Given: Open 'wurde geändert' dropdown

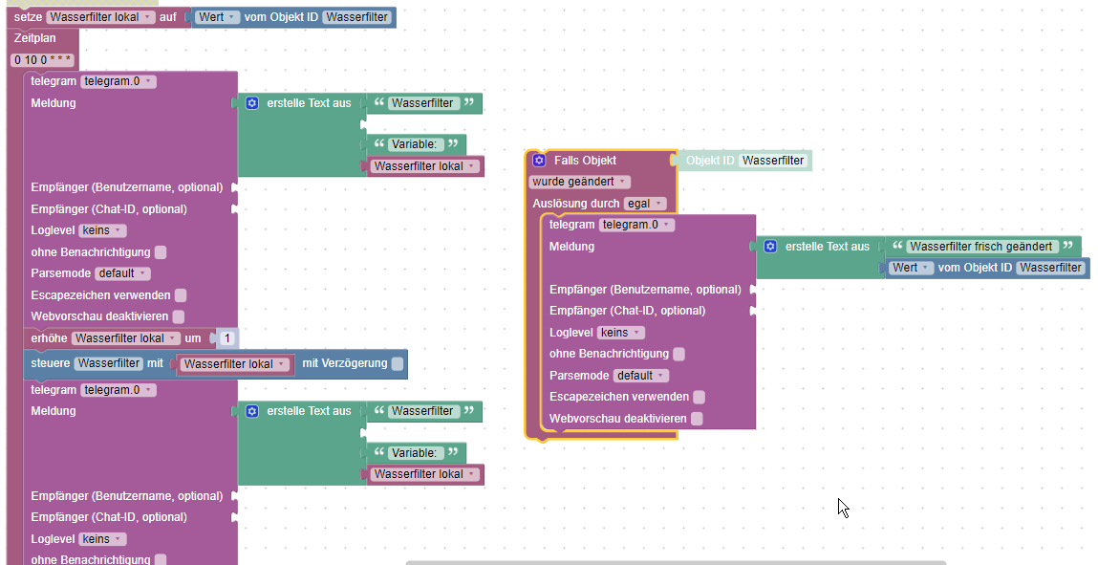Looking at the screenshot, I should pyautogui.click(x=579, y=182).
